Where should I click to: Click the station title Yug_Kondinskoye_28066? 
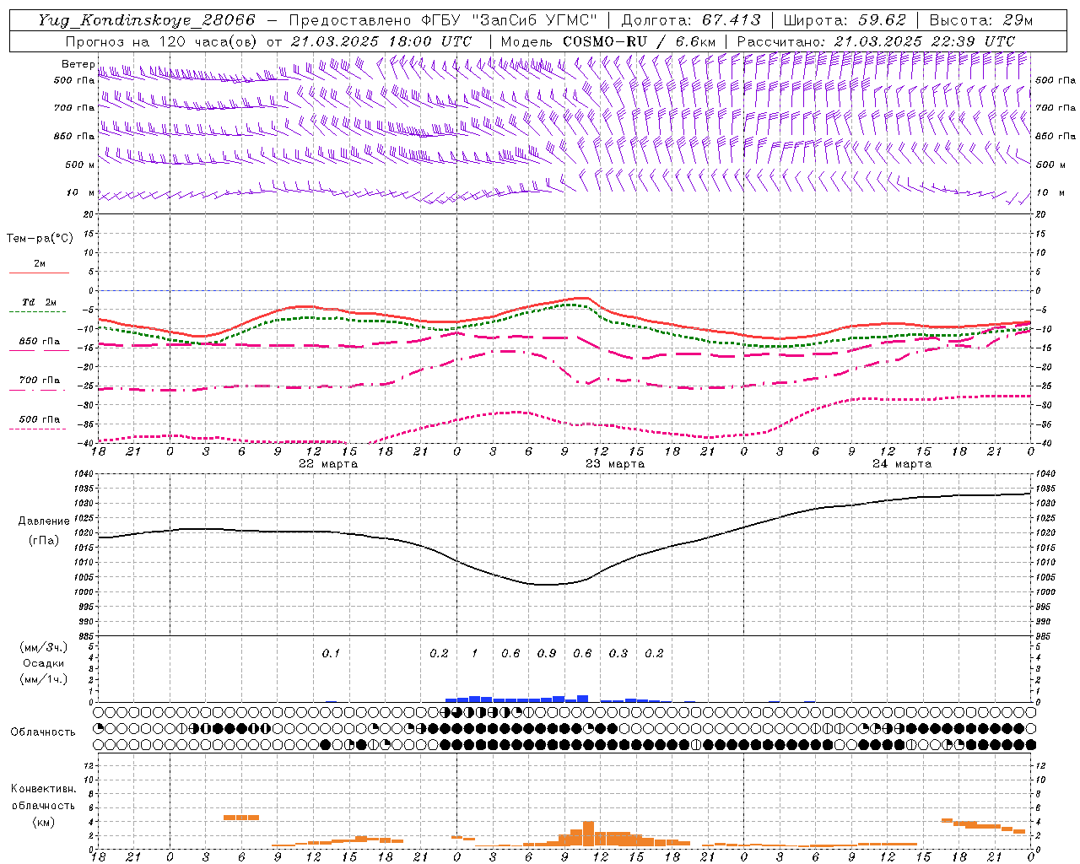(x=146, y=20)
